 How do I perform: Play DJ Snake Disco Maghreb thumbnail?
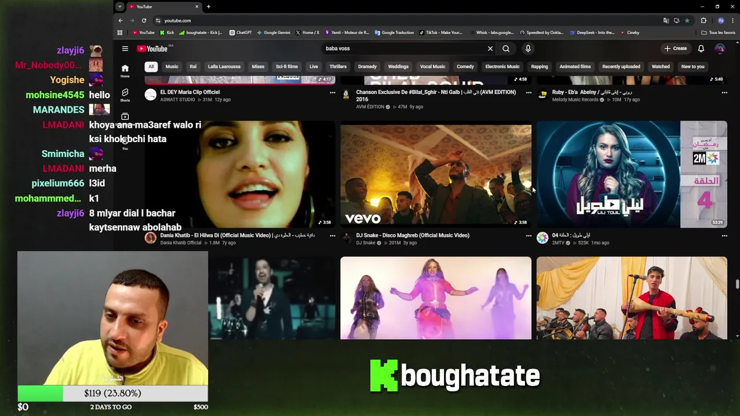coord(436,174)
